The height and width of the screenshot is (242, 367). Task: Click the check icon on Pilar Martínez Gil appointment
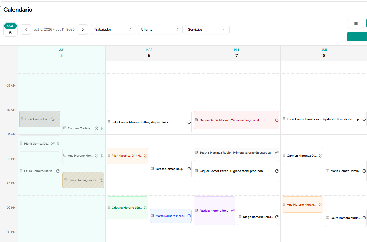click(x=146, y=156)
